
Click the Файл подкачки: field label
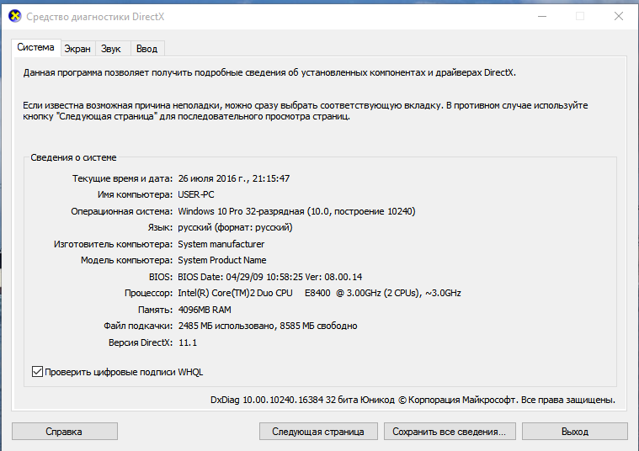pos(138,326)
